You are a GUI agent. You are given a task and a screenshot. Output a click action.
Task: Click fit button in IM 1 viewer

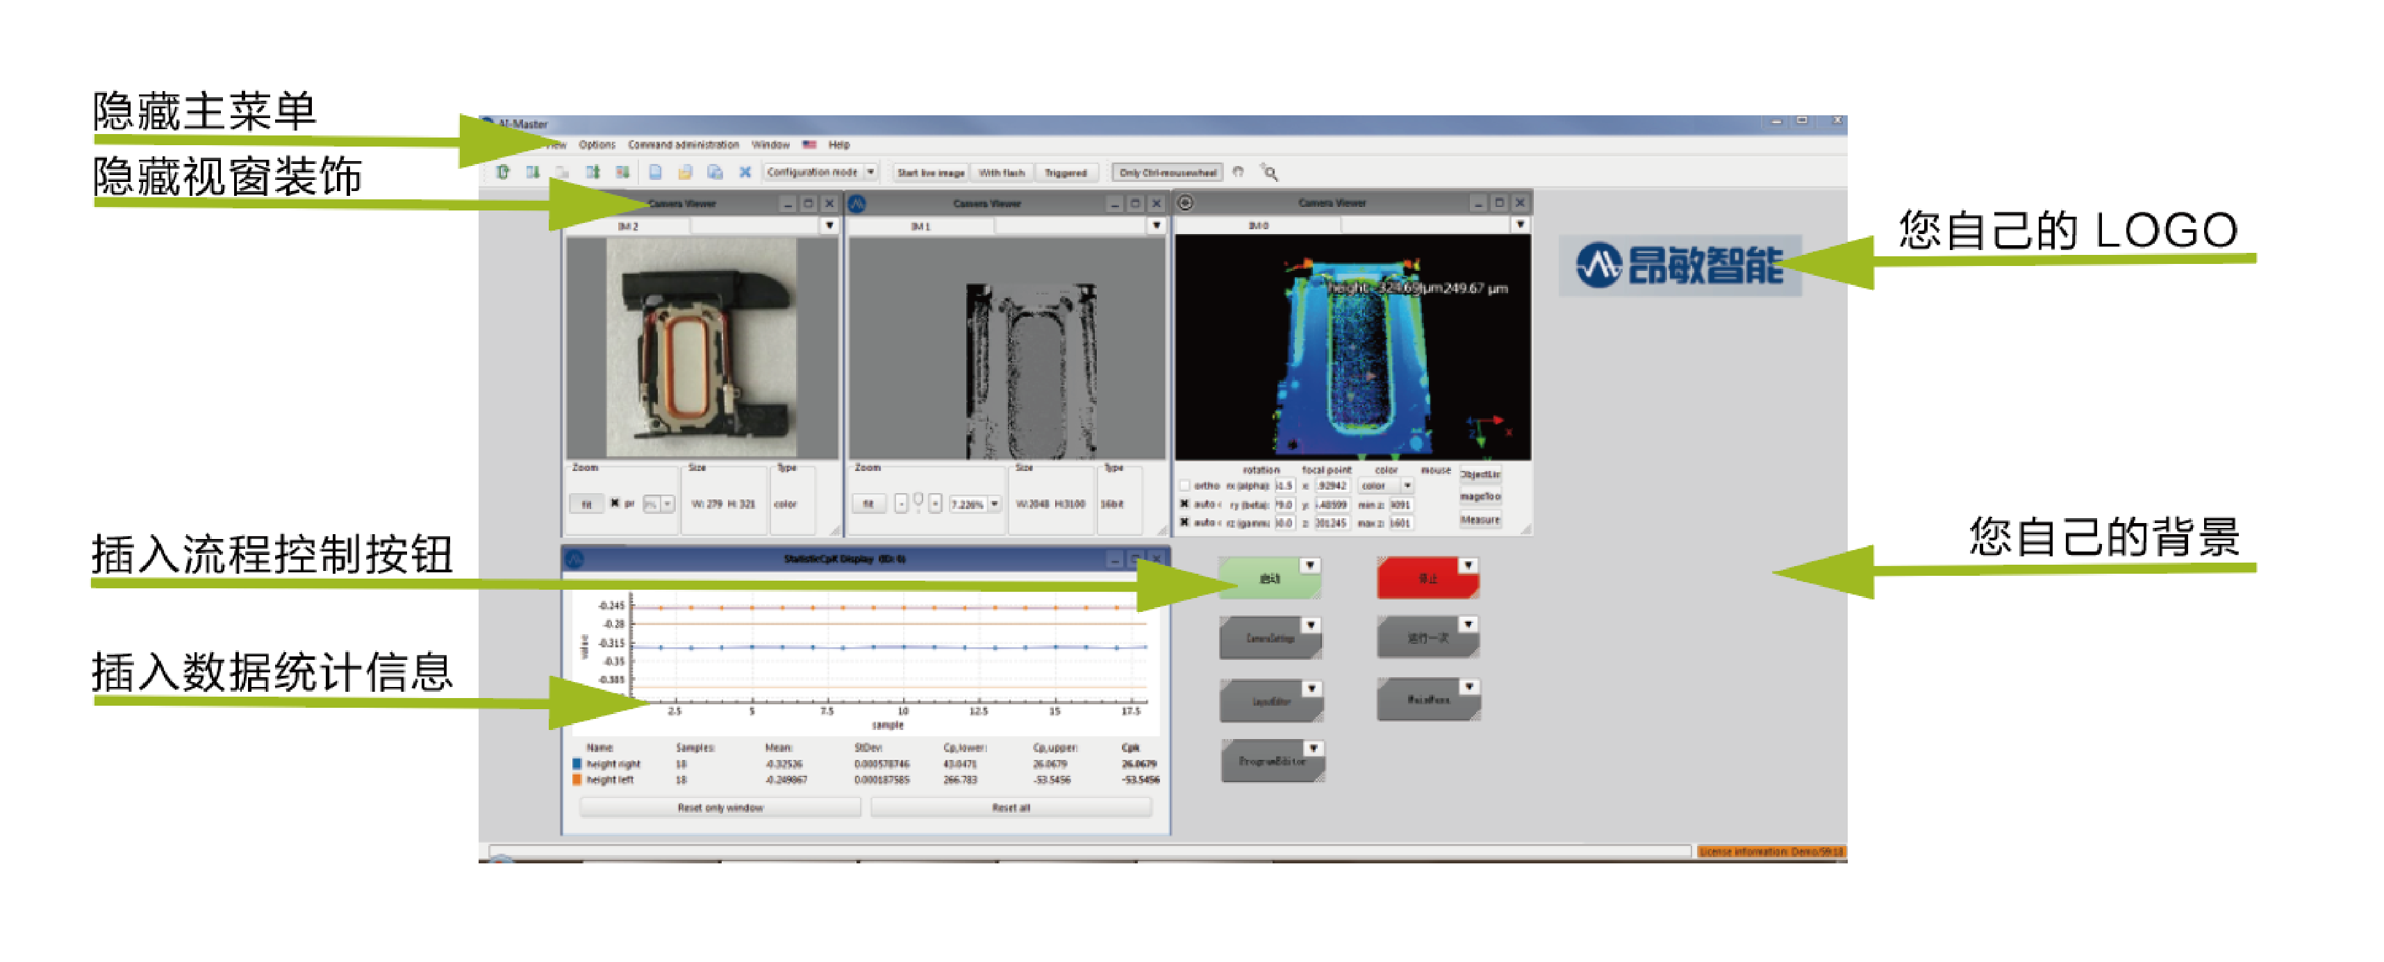[868, 504]
